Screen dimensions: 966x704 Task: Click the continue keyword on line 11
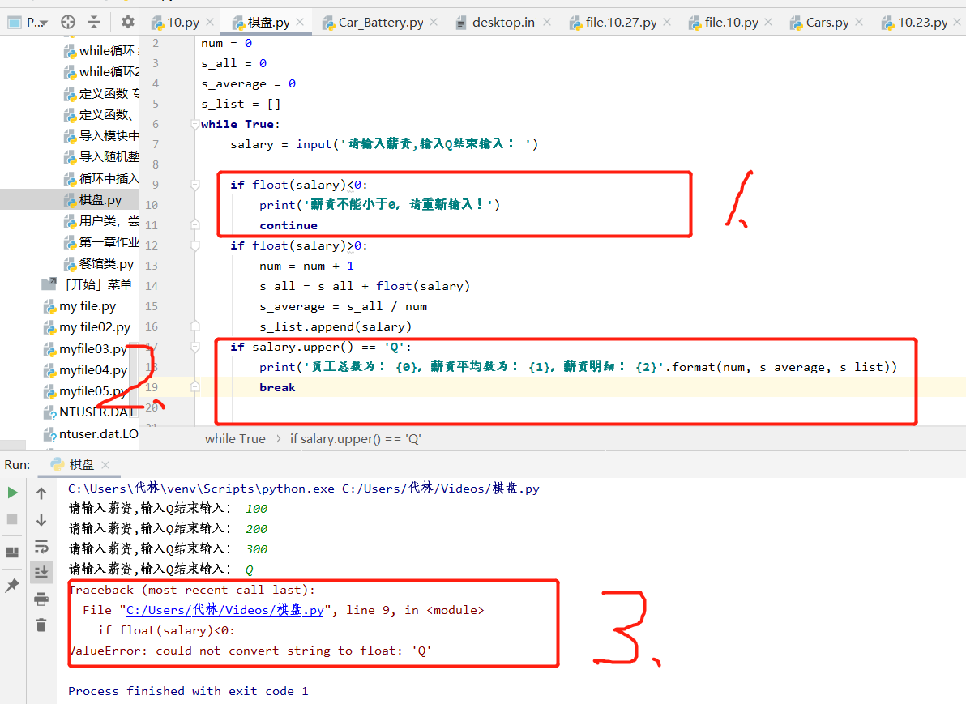pyautogui.click(x=289, y=225)
